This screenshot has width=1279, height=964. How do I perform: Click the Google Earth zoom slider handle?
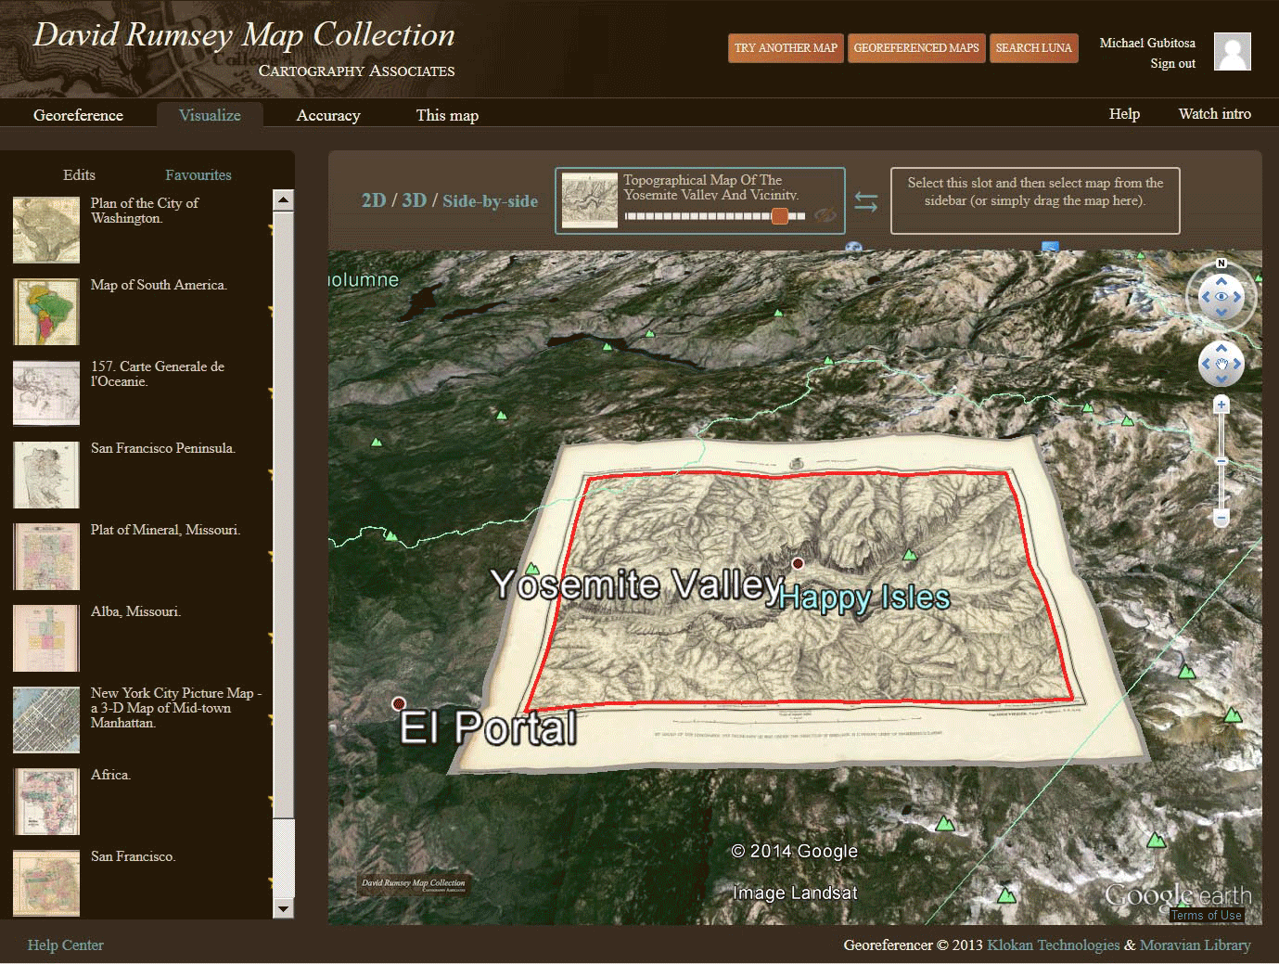1221,461
